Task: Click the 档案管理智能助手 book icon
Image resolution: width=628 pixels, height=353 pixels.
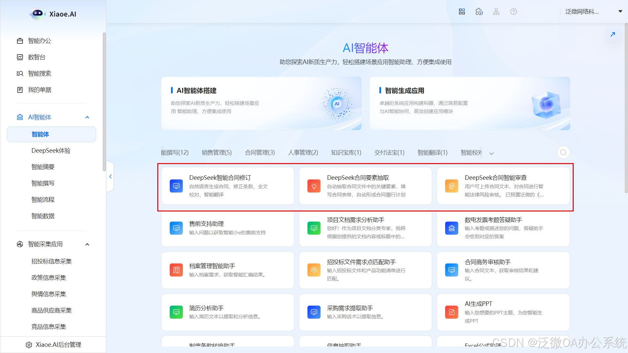Action: click(176, 270)
